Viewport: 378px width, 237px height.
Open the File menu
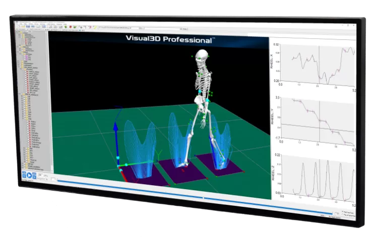point(17,24)
